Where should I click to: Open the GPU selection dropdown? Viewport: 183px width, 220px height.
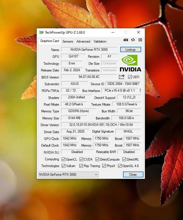[68, 174]
